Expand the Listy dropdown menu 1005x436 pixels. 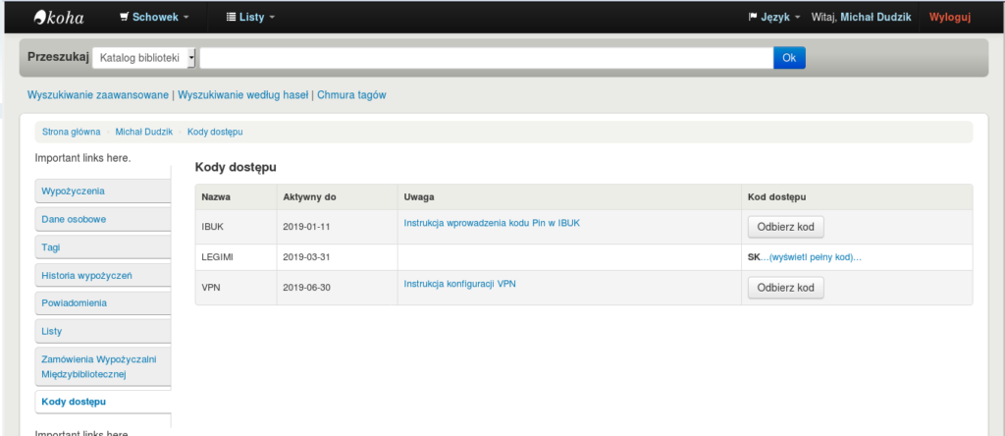[x=250, y=17]
